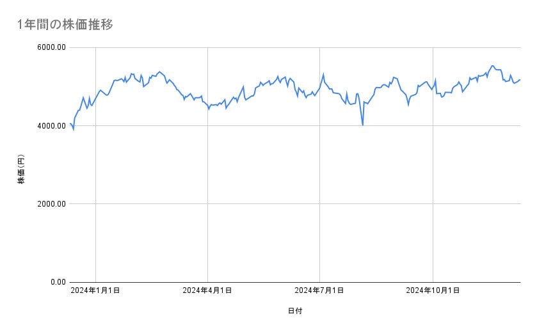Click the line's low point at 2024年4月1日
537x332 pixels.
209,109
